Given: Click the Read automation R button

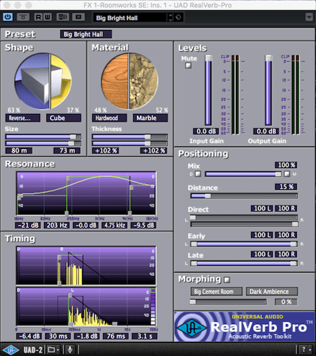Looking at the screenshot, I should [38, 17].
